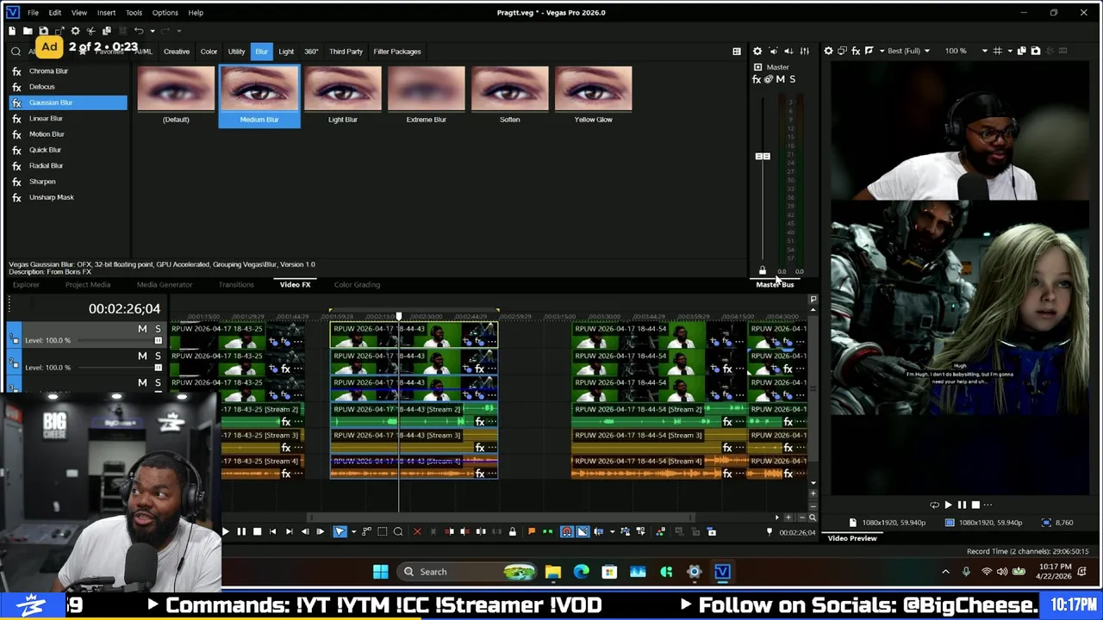Go to end of project

289,531
